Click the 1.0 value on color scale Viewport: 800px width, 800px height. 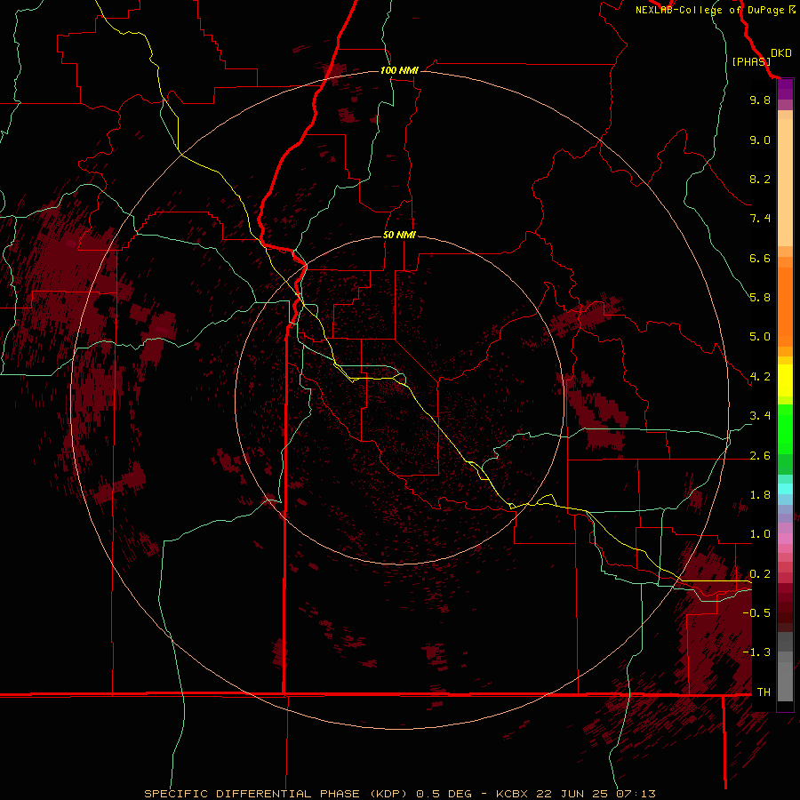point(760,534)
